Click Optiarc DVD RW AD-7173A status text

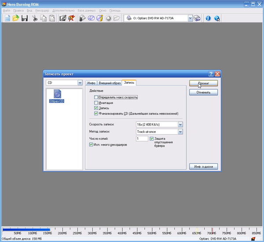(x=218, y=238)
